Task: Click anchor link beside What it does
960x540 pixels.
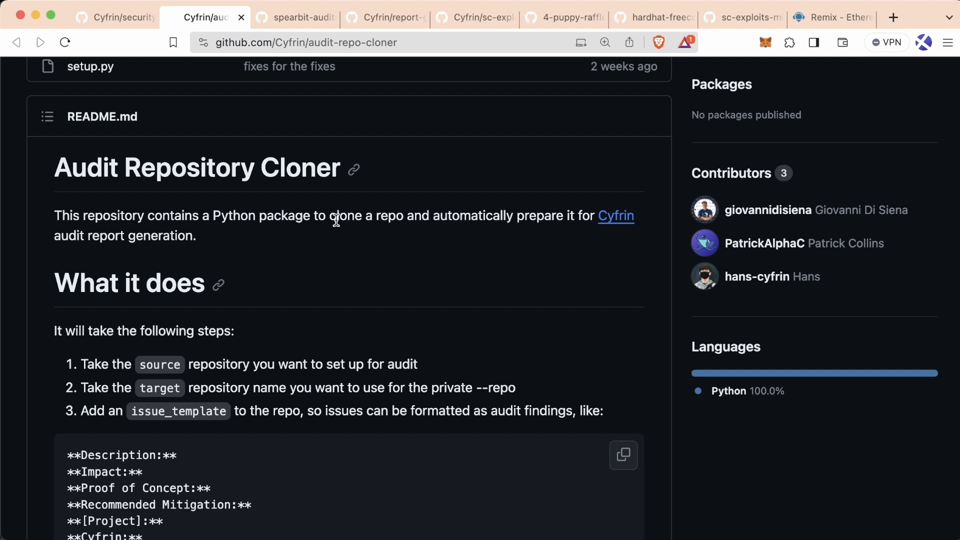Action: tap(218, 285)
